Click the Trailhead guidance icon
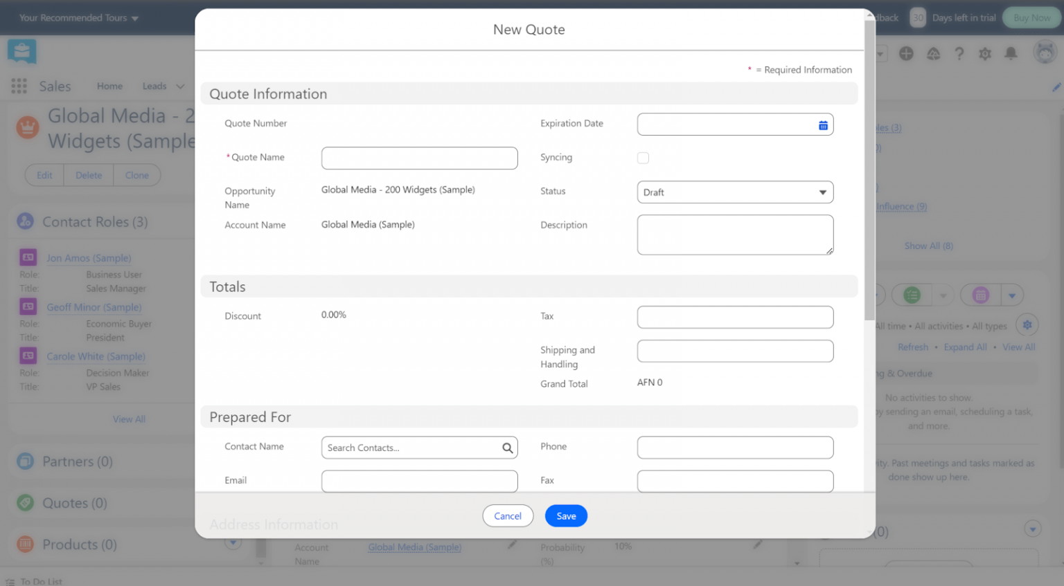 click(x=933, y=53)
